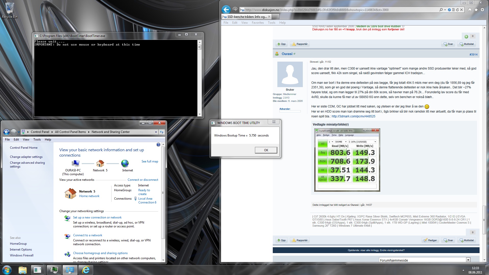Open the IE favorites star

pos(476,10)
